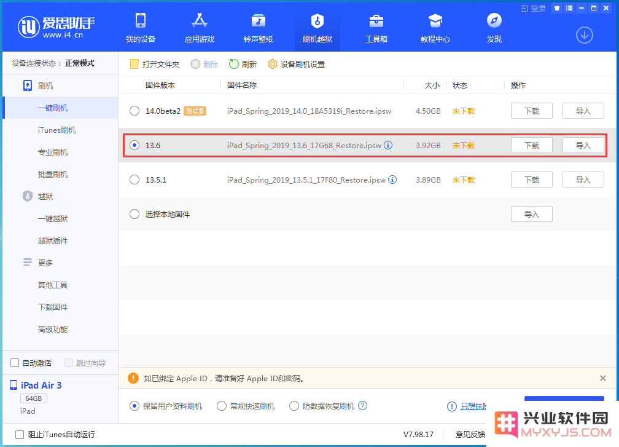Select the 刷机越狱 flash and jailbreak tab

click(x=317, y=28)
